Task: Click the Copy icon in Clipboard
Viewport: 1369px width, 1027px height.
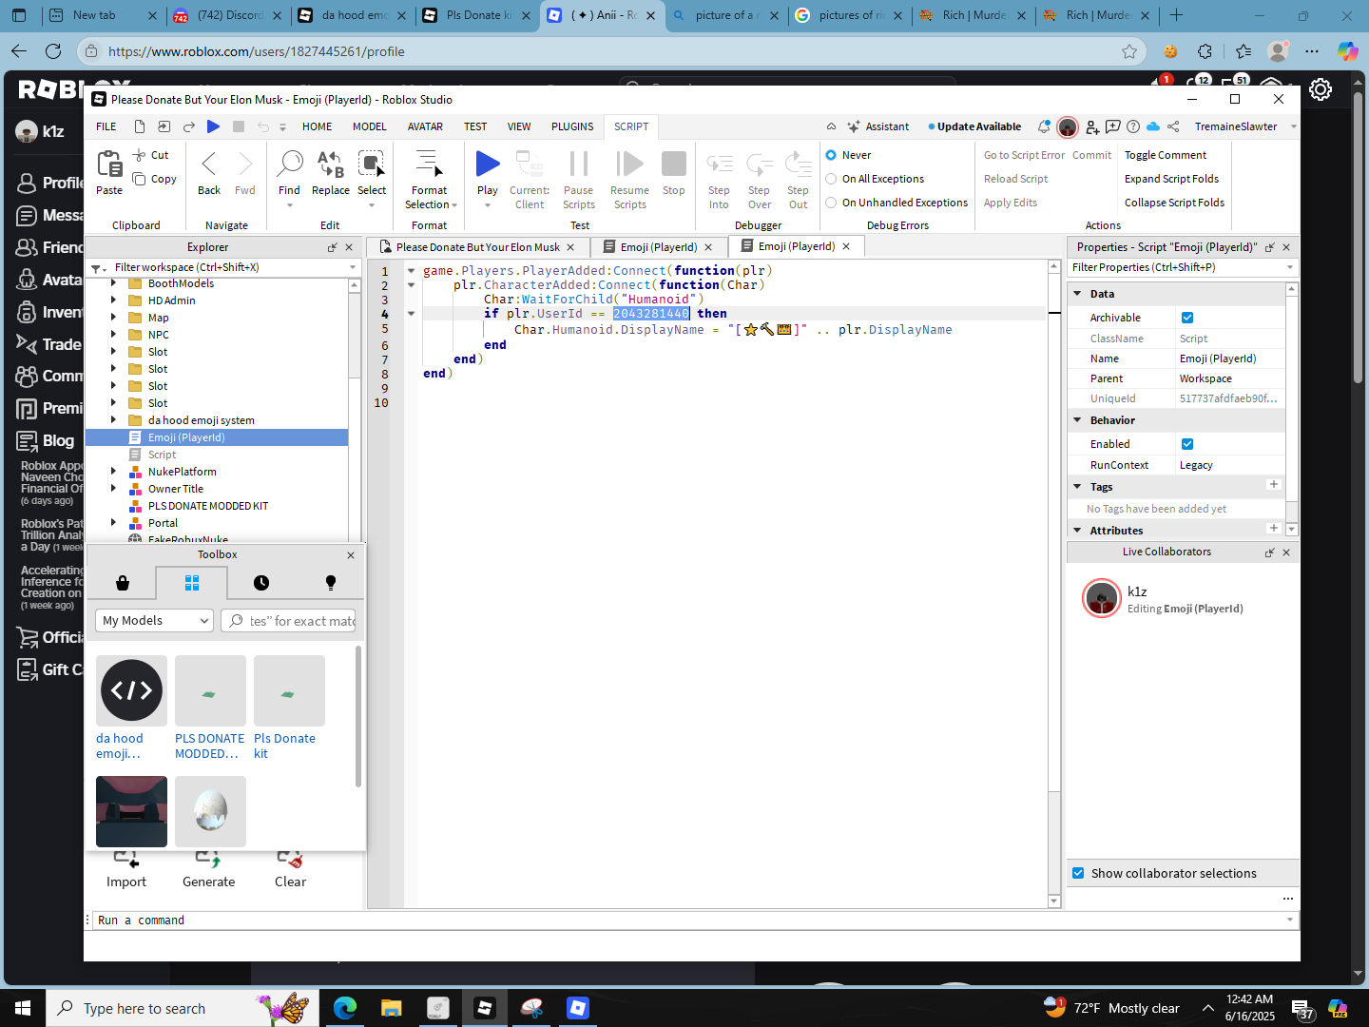Action: pos(140,179)
